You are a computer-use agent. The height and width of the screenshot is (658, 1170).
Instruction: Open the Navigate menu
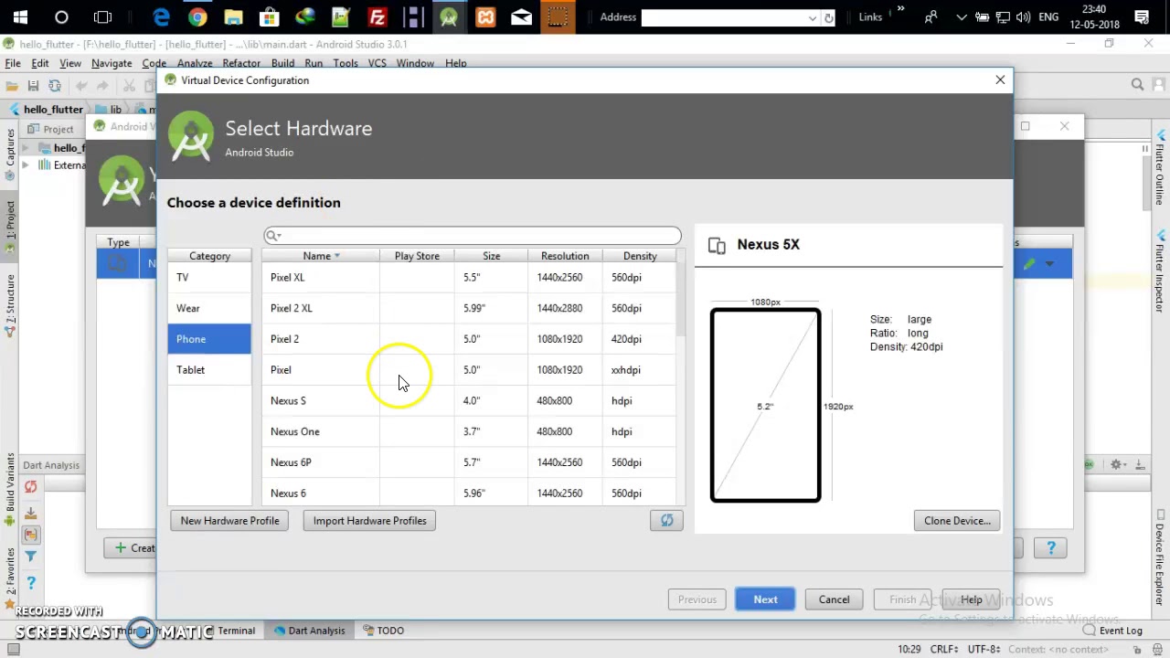112,63
